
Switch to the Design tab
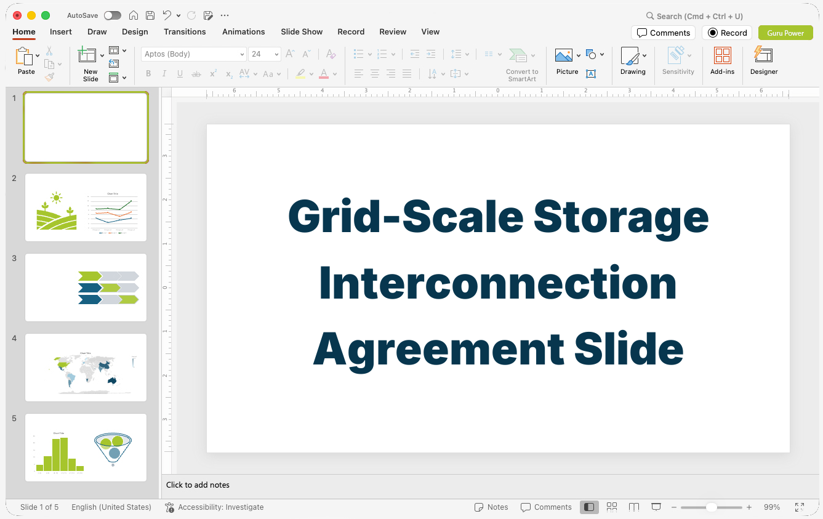[x=135, y=31]
